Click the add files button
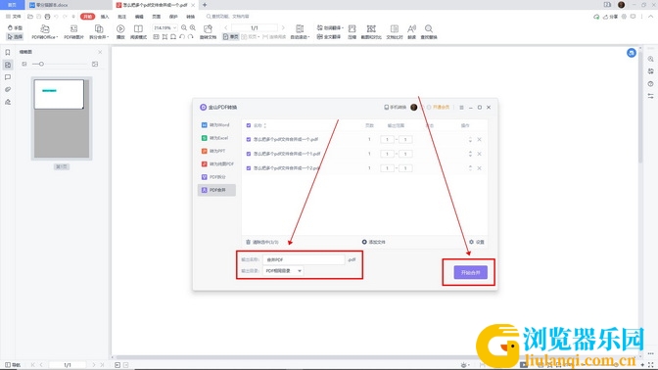Image resolution: width=658 pixels, height=370 pixels. pyautogui.click(x=373, y=242)
